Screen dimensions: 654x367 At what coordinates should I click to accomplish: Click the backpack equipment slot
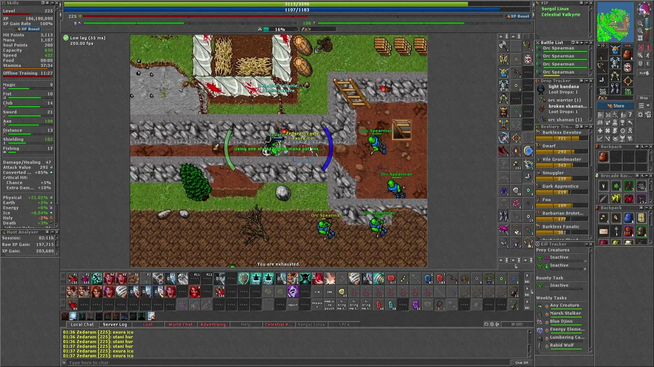[628, 54]
